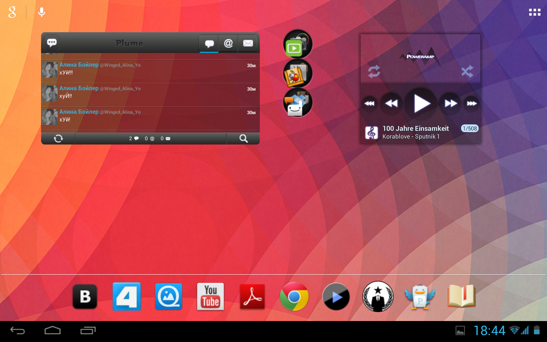Switch to Plume mentions @ tab

[x=229, y=44]
